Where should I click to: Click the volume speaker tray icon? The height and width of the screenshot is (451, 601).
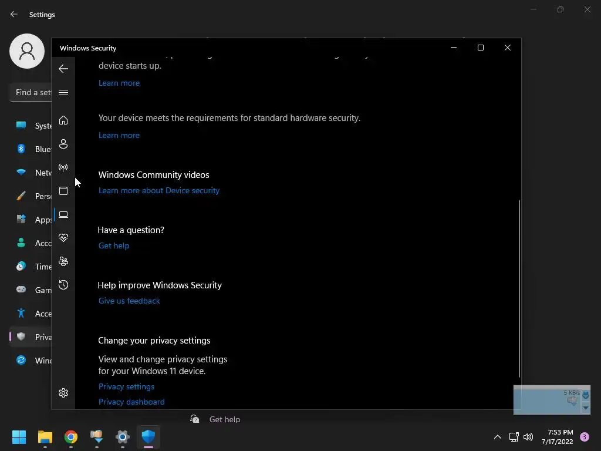(x=528, y=437)
